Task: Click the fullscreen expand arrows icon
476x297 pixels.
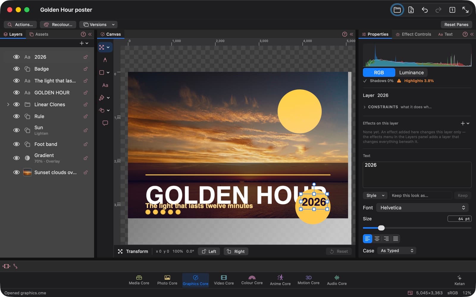Action: 466,10
